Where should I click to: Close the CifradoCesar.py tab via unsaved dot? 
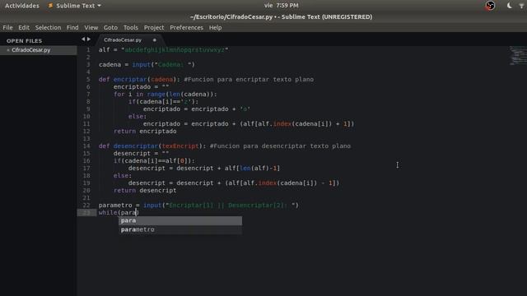click(x=155, y=40)
